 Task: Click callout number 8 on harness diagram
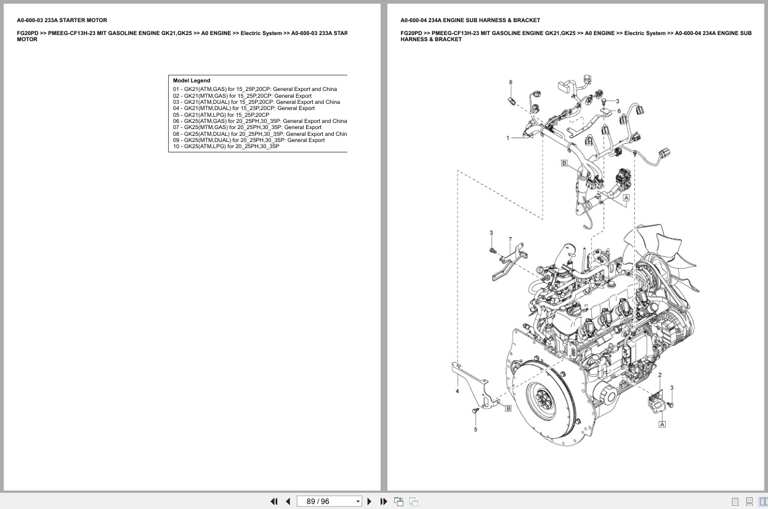pyautogui.click(x=511, y=82)
